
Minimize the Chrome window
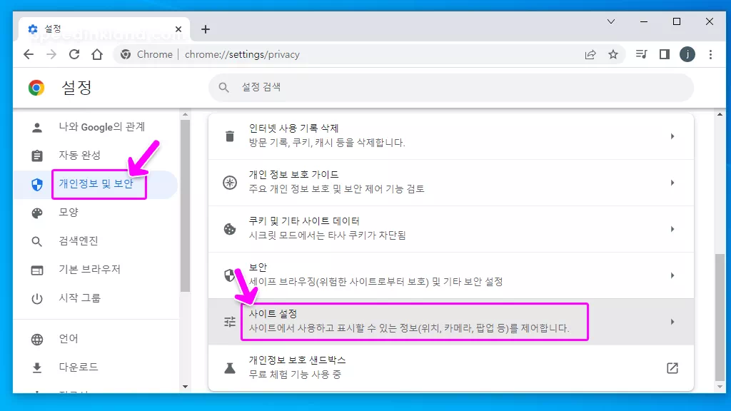(644, 21)
